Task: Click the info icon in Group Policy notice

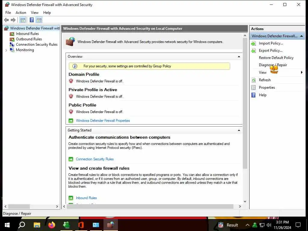Action: 75,66
